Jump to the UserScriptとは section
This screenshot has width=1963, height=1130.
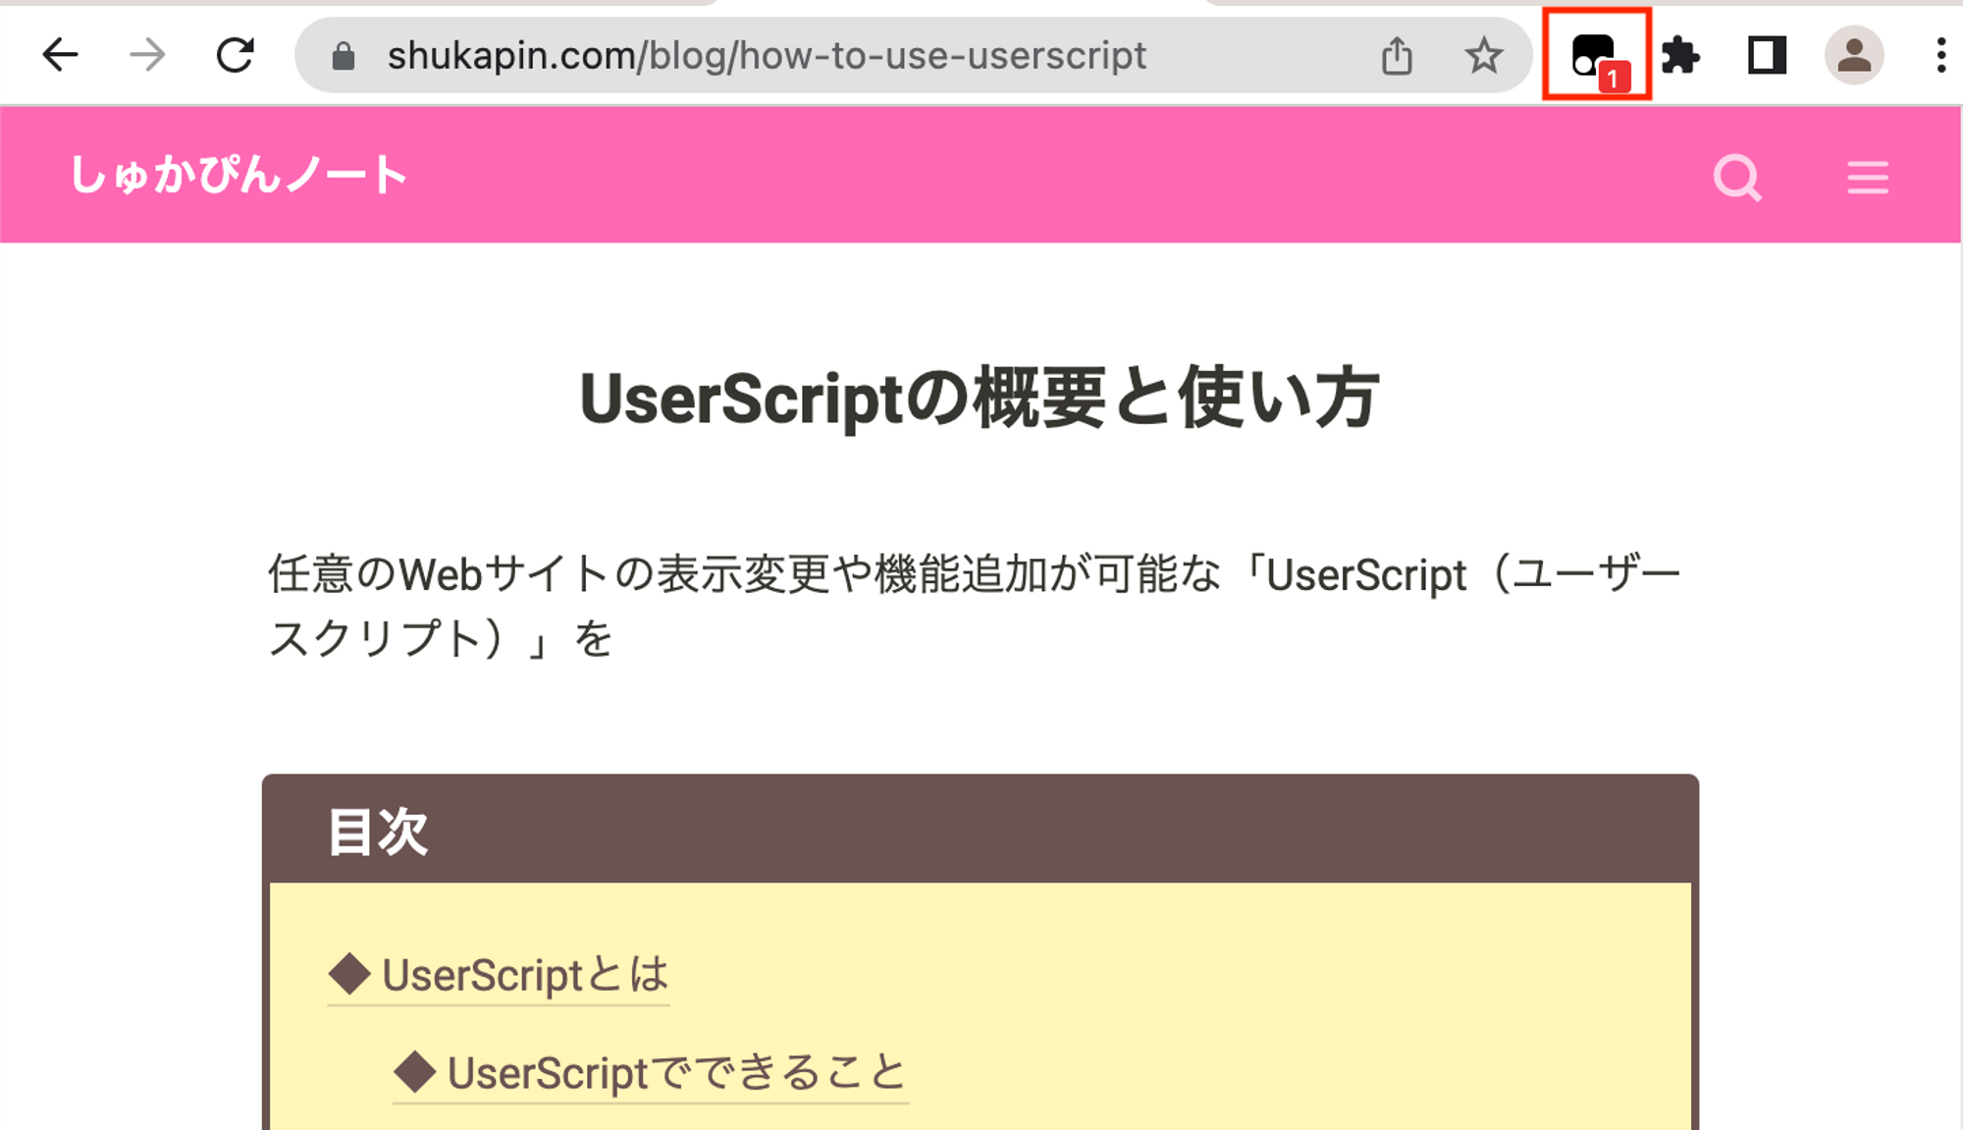click(499, 976)
